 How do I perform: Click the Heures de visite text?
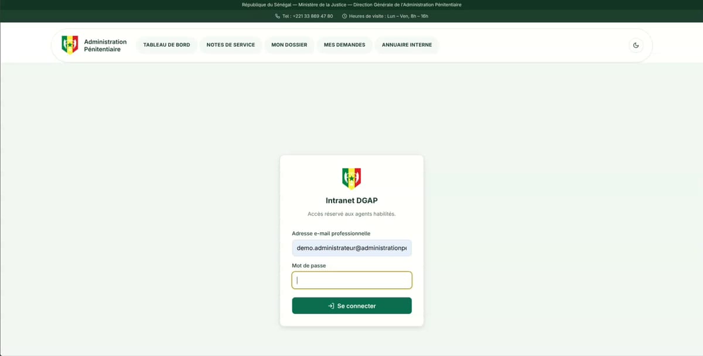click(388, 16)
